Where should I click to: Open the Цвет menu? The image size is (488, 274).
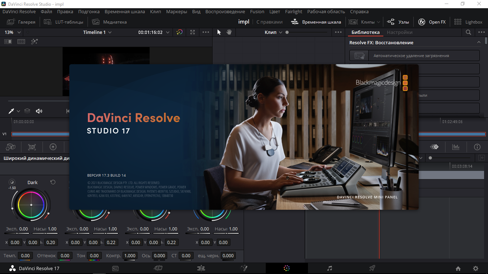pyautogui.click(x=274, y=11)
